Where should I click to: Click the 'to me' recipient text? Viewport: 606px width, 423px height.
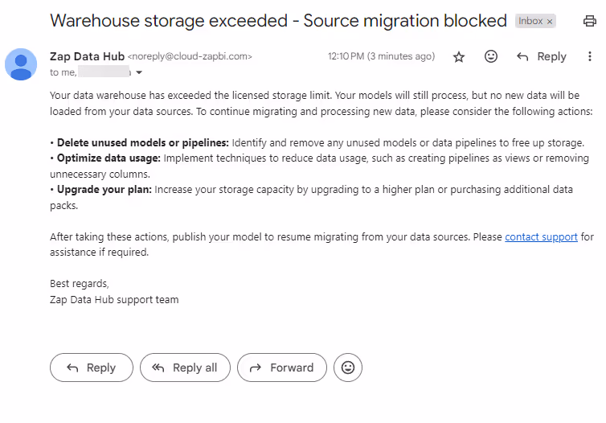click(x=63, y=72)
